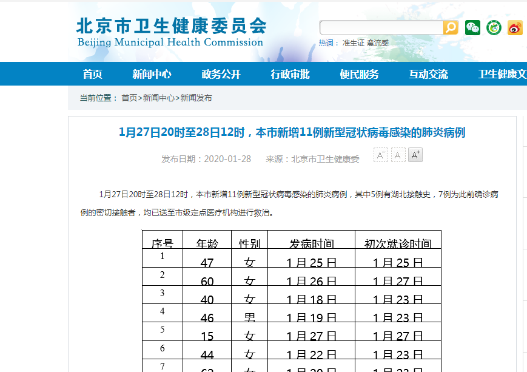Increase font size with A+ button
This screenshot has height=372, width=527.
coord(415,155)
